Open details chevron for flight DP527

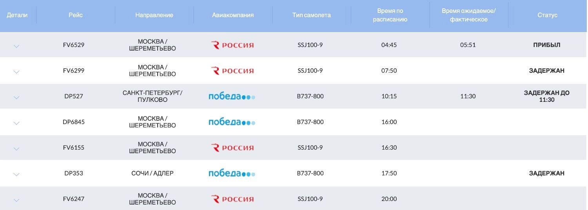(16, 97)
